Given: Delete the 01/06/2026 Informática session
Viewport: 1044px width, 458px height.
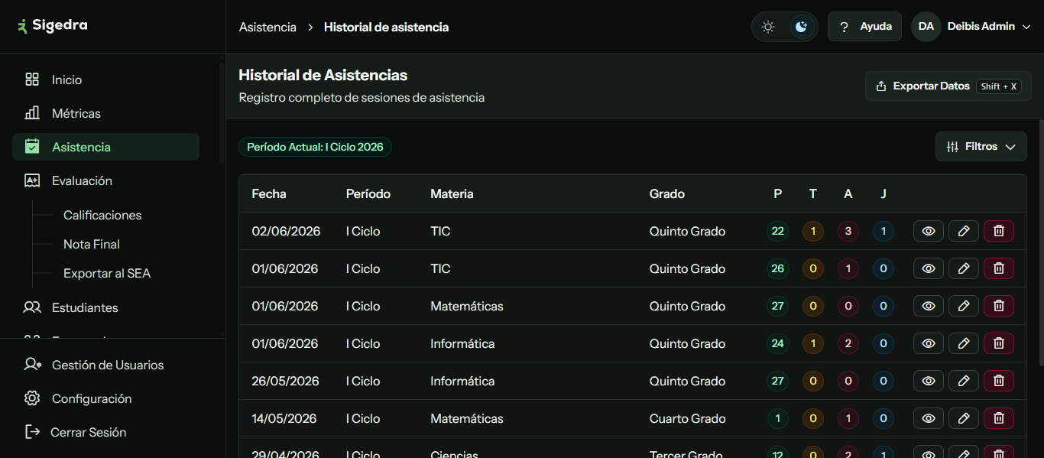Looking at the screenshot, I should click(999, 343).
